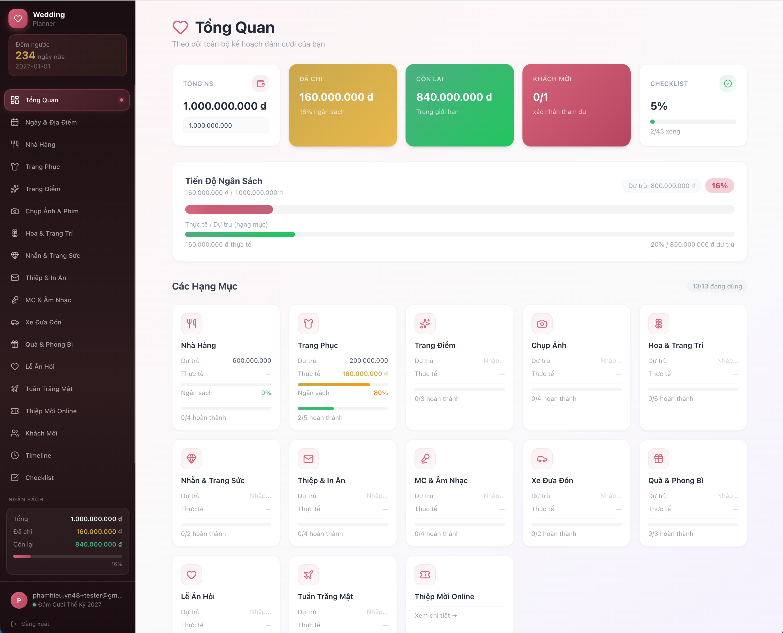This screenshot has height=633, width=783.
Task: Click Xem chi tiết link on Thiệp Mời Online
Action: [436, 616]
